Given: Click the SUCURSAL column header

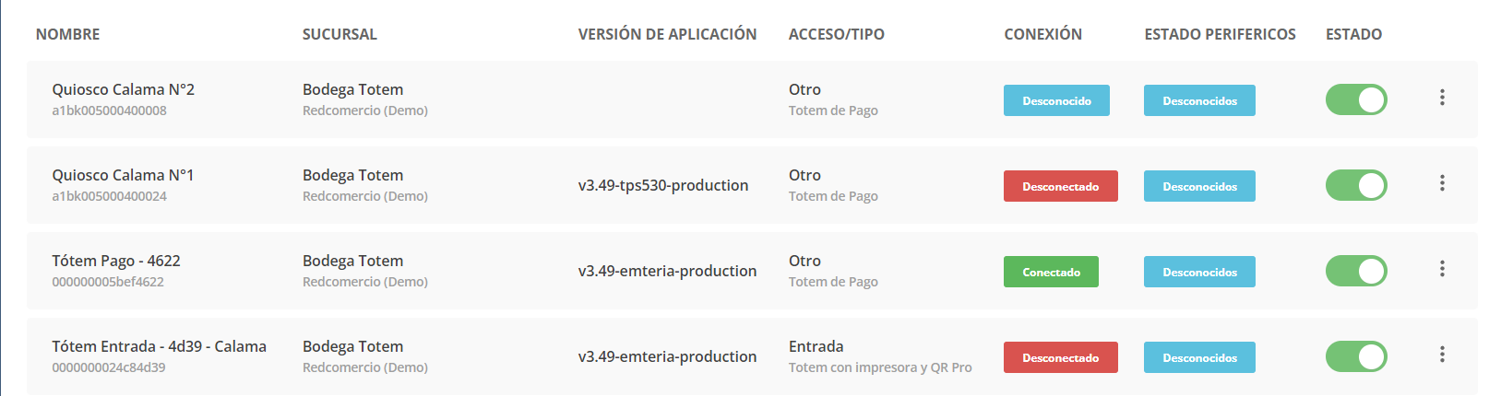Looking at the screenshot, I should [340, 34].
